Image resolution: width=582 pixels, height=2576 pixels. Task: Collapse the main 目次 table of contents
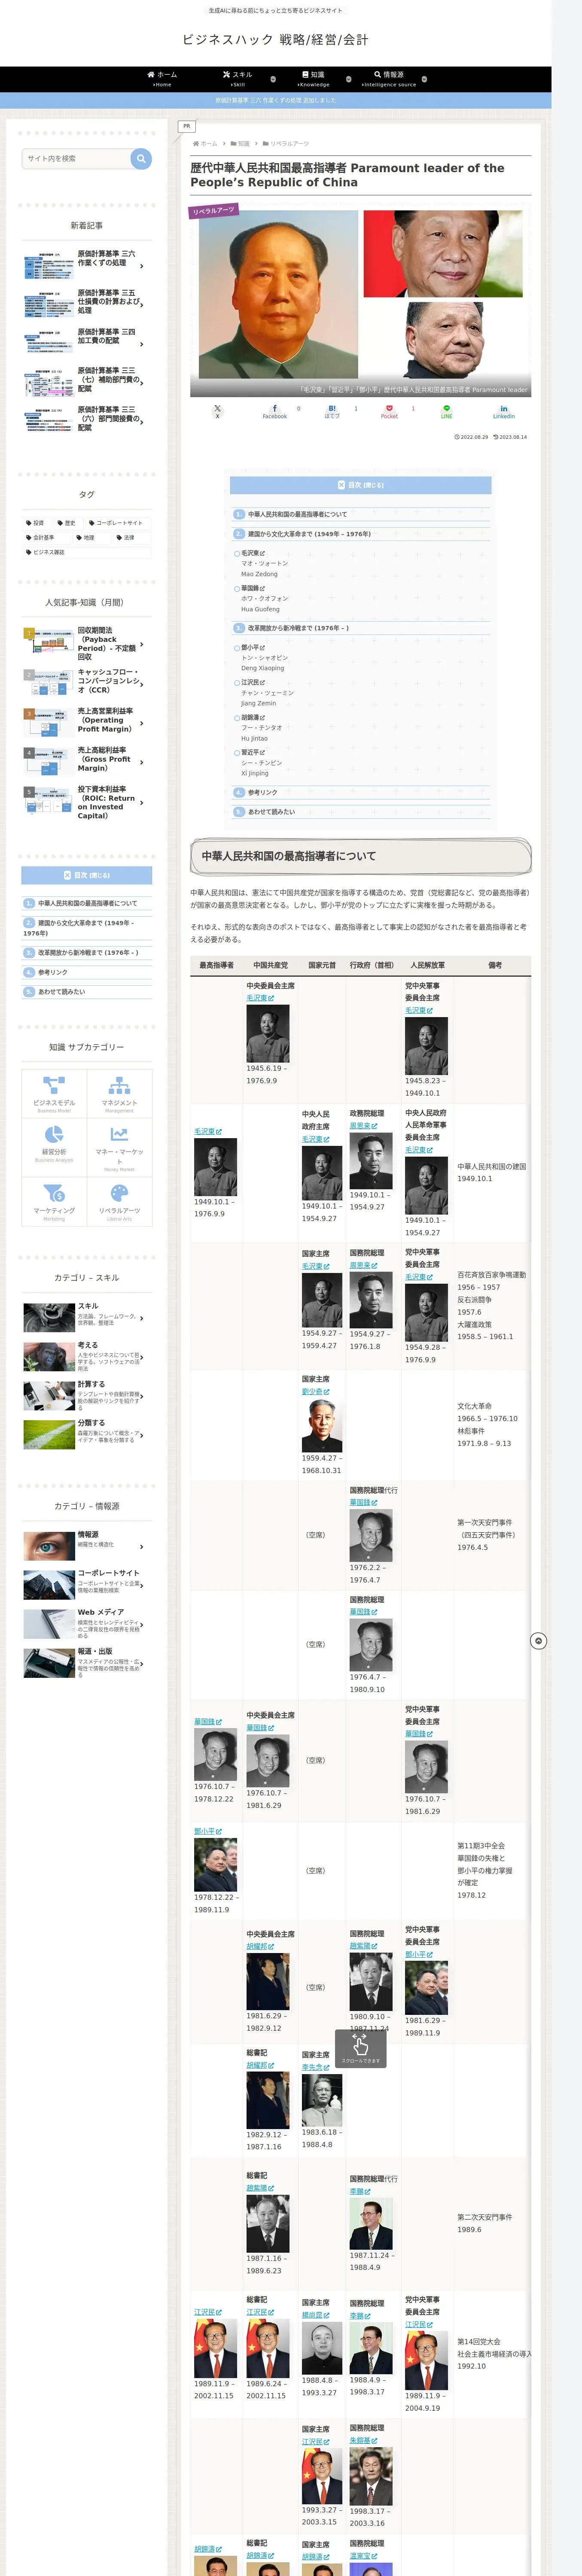[361, 485]
